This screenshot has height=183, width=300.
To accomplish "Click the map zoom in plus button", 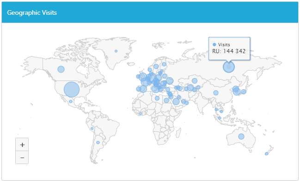I will tap(22, 145).
